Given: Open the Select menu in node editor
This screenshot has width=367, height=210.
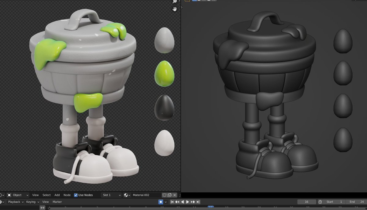Looking at the screenshot, I should [x=46, y=195].
